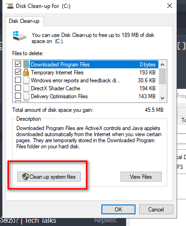Click Cancel to dismiss the dialog
Image resolution: width=186 pixels, height=226 pixels.
[x=156, y=210]
